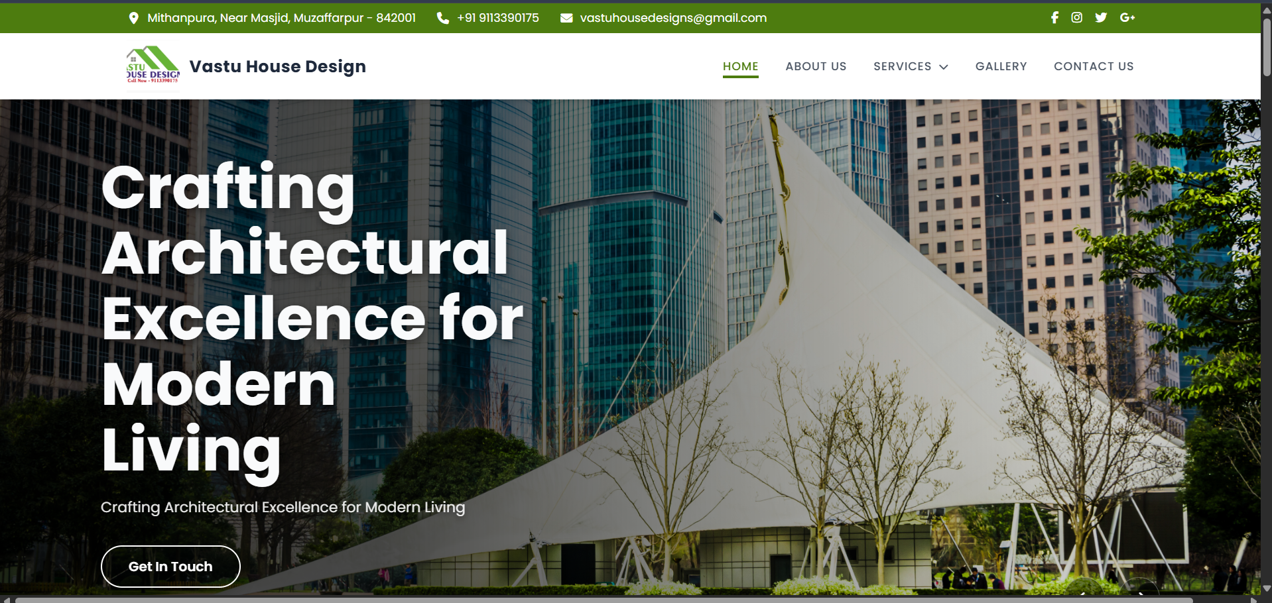
Task: Open the Gallery menu item
Action: pos(1001,66)
